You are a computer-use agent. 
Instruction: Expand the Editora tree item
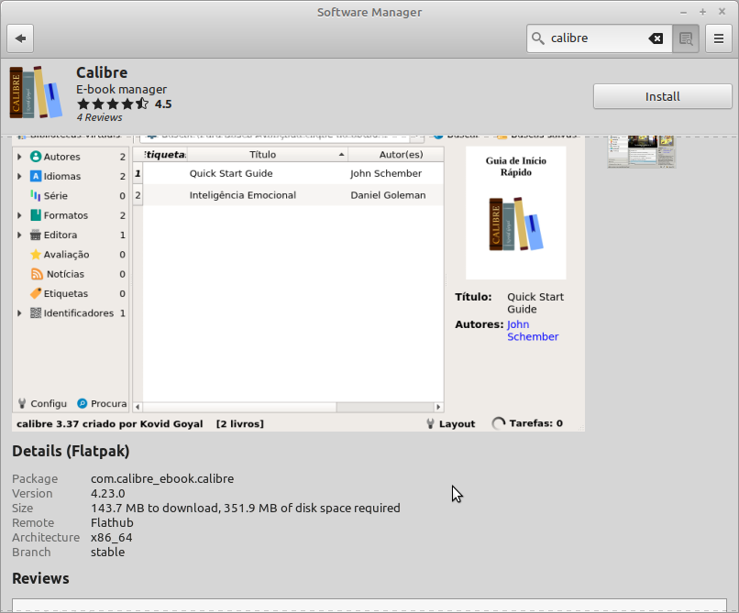(x=19, y=235)
